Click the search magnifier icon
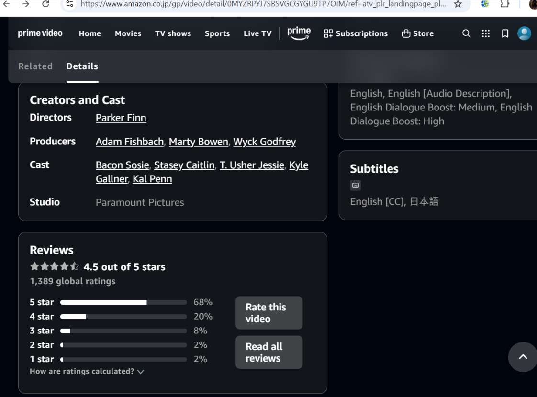The width and height of the screenshot is (537, 397). (466, 33)
